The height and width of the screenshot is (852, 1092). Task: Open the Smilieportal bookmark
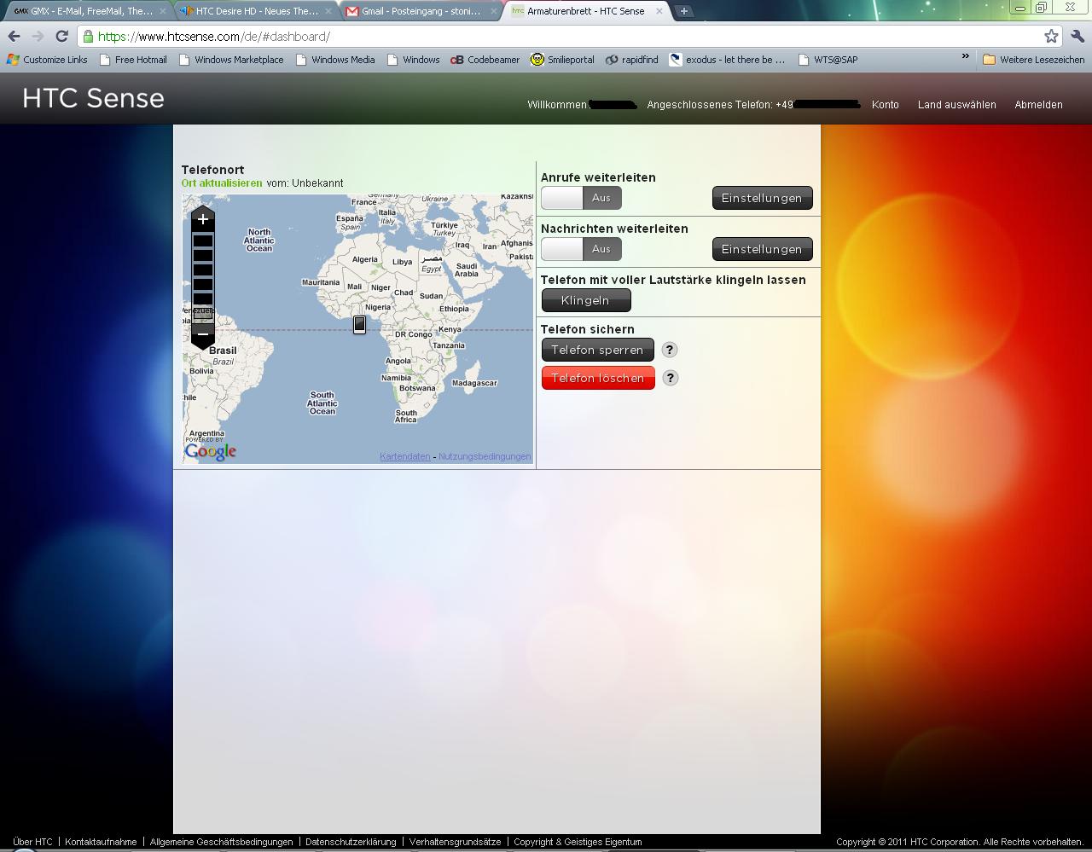coord(562,60)
